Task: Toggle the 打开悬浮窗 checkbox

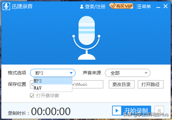Action: point(32,96)
